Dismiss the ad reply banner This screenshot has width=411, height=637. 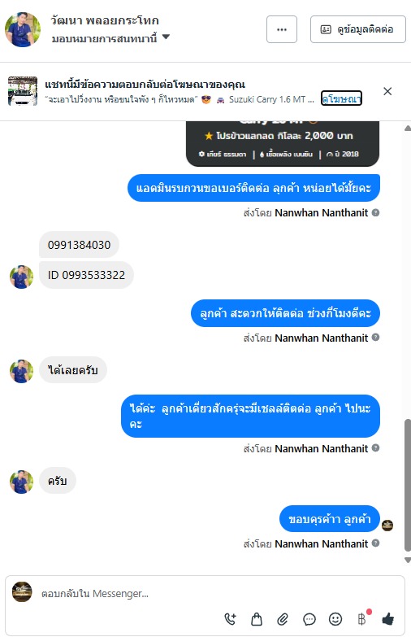387,91
